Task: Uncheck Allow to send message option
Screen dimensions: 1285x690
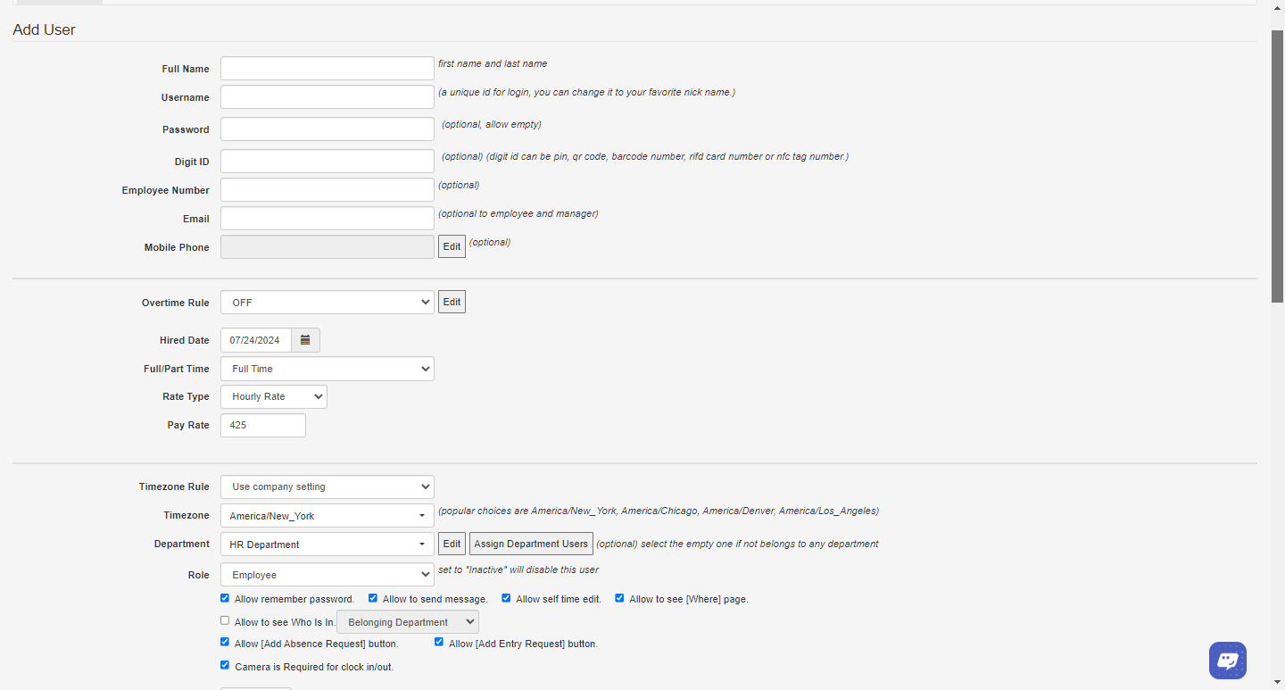Action: 373,598
